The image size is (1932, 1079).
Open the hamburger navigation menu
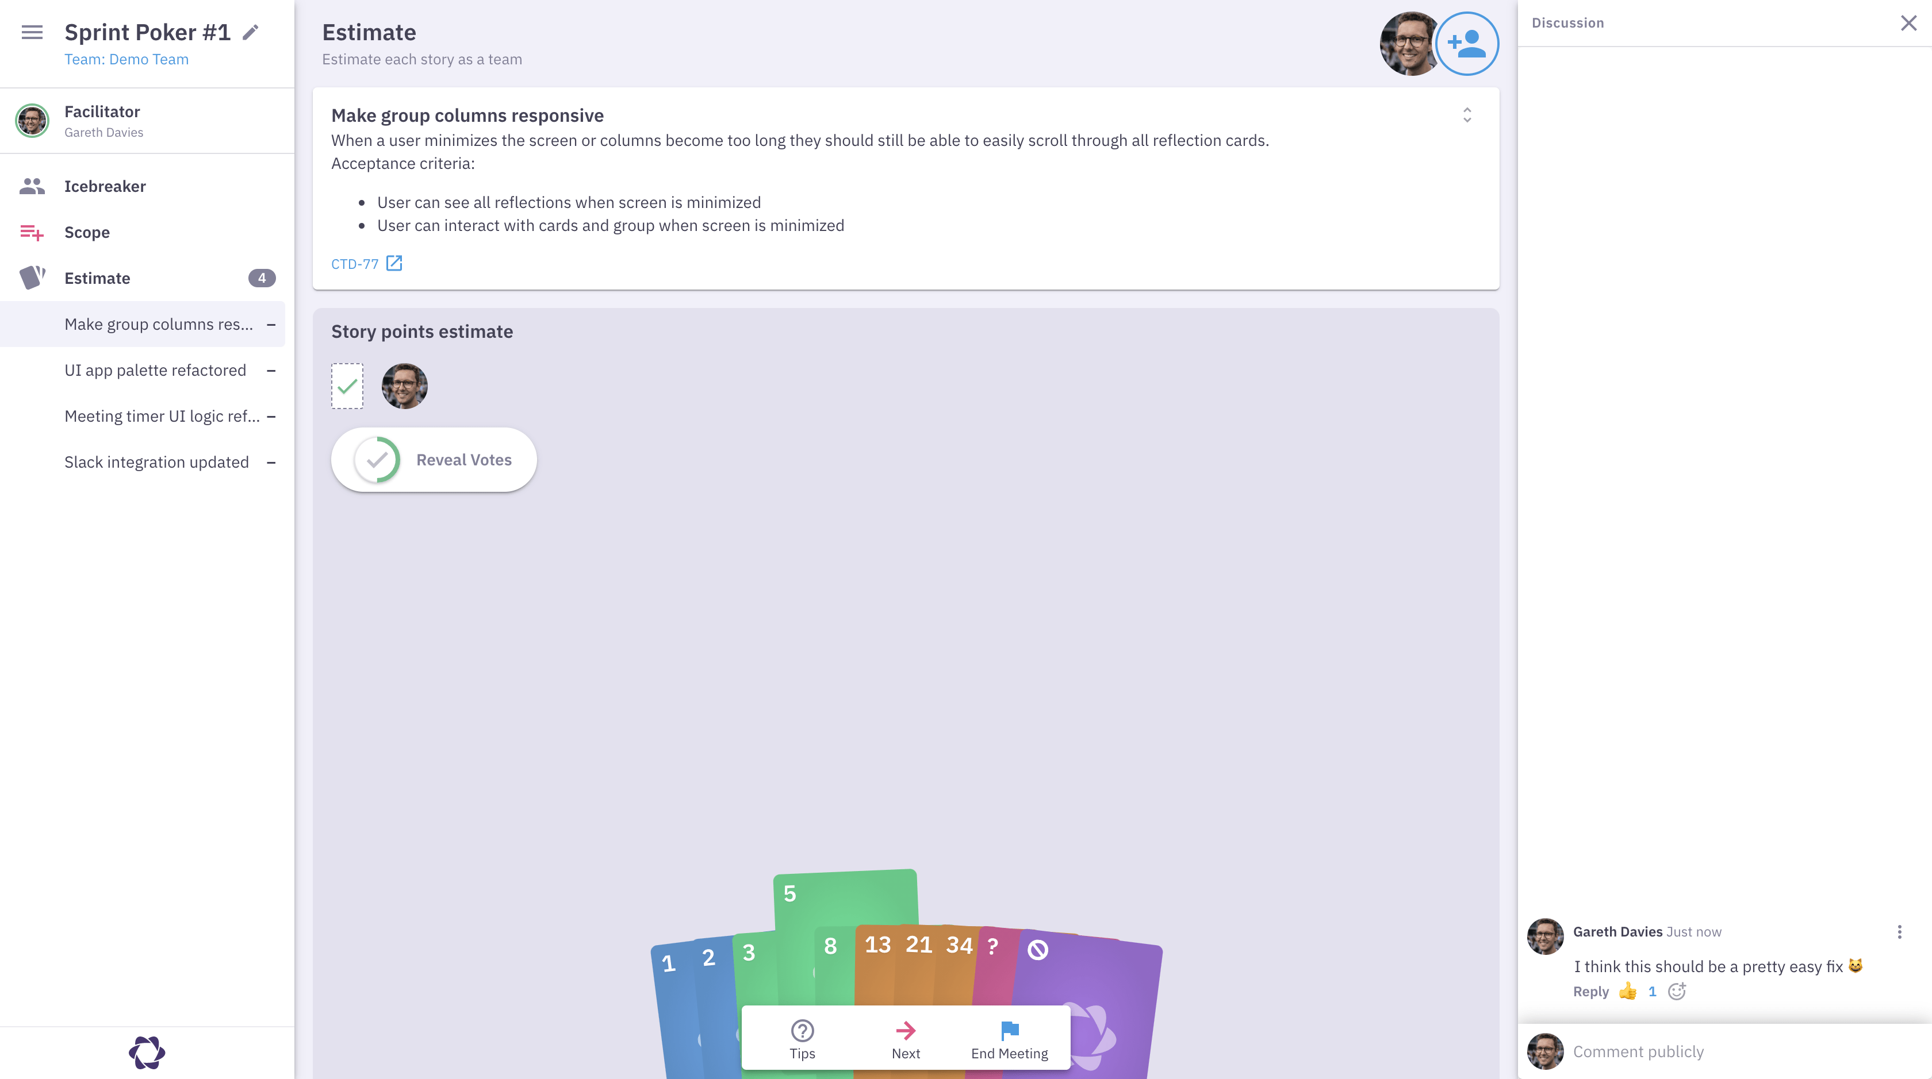coord(32,32)
